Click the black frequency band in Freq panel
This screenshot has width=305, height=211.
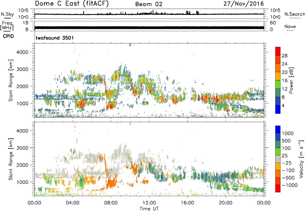tap(149, 27)
